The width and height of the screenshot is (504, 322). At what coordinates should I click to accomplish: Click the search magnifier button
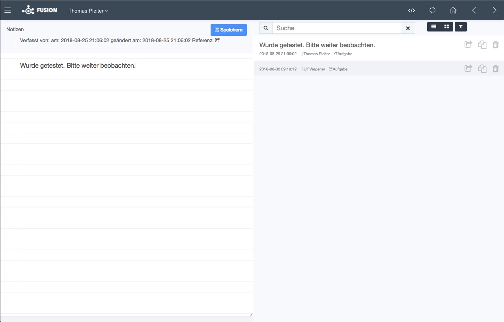tap(266, 28)
